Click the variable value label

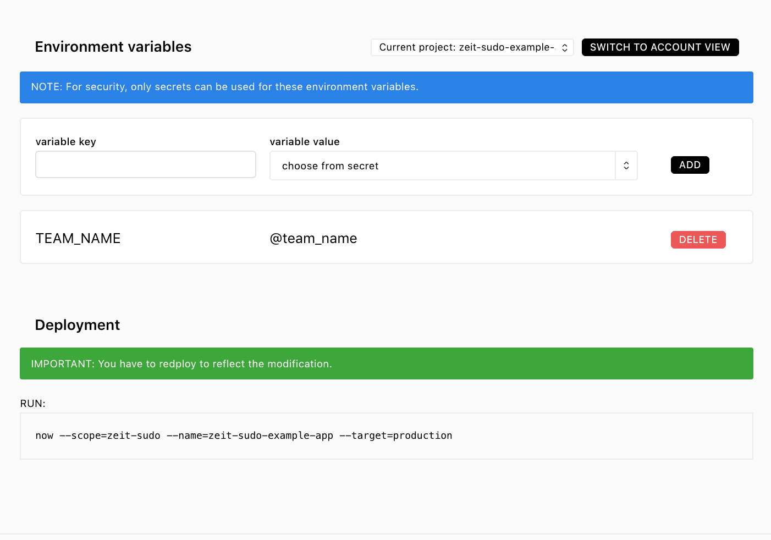coord(305,142)
